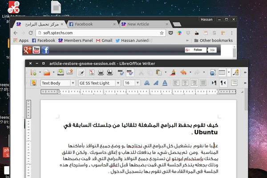Click the Print icon in Writer

(x=101, y=73)
